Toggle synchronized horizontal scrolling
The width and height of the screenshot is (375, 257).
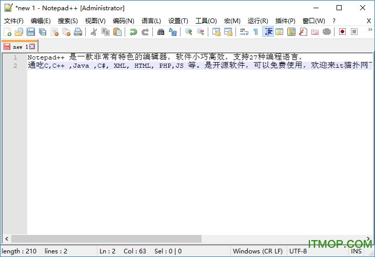tap(228, 32)
